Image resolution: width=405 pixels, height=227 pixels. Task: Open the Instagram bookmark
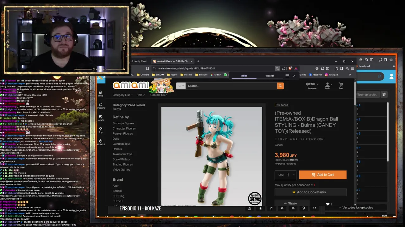click(332, 75)
